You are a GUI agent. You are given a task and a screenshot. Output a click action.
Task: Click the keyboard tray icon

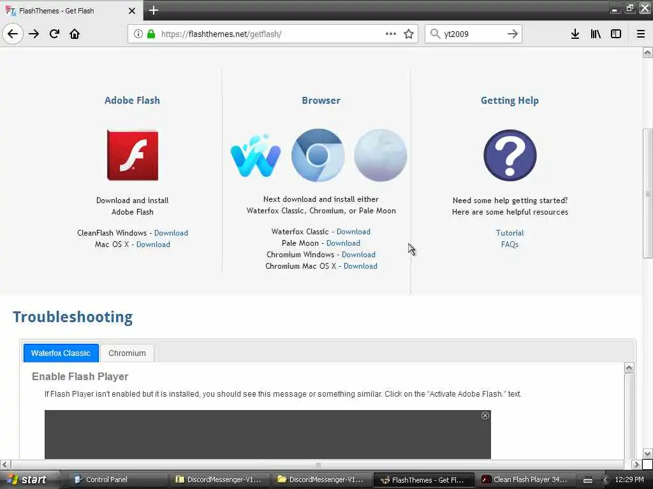587,480
